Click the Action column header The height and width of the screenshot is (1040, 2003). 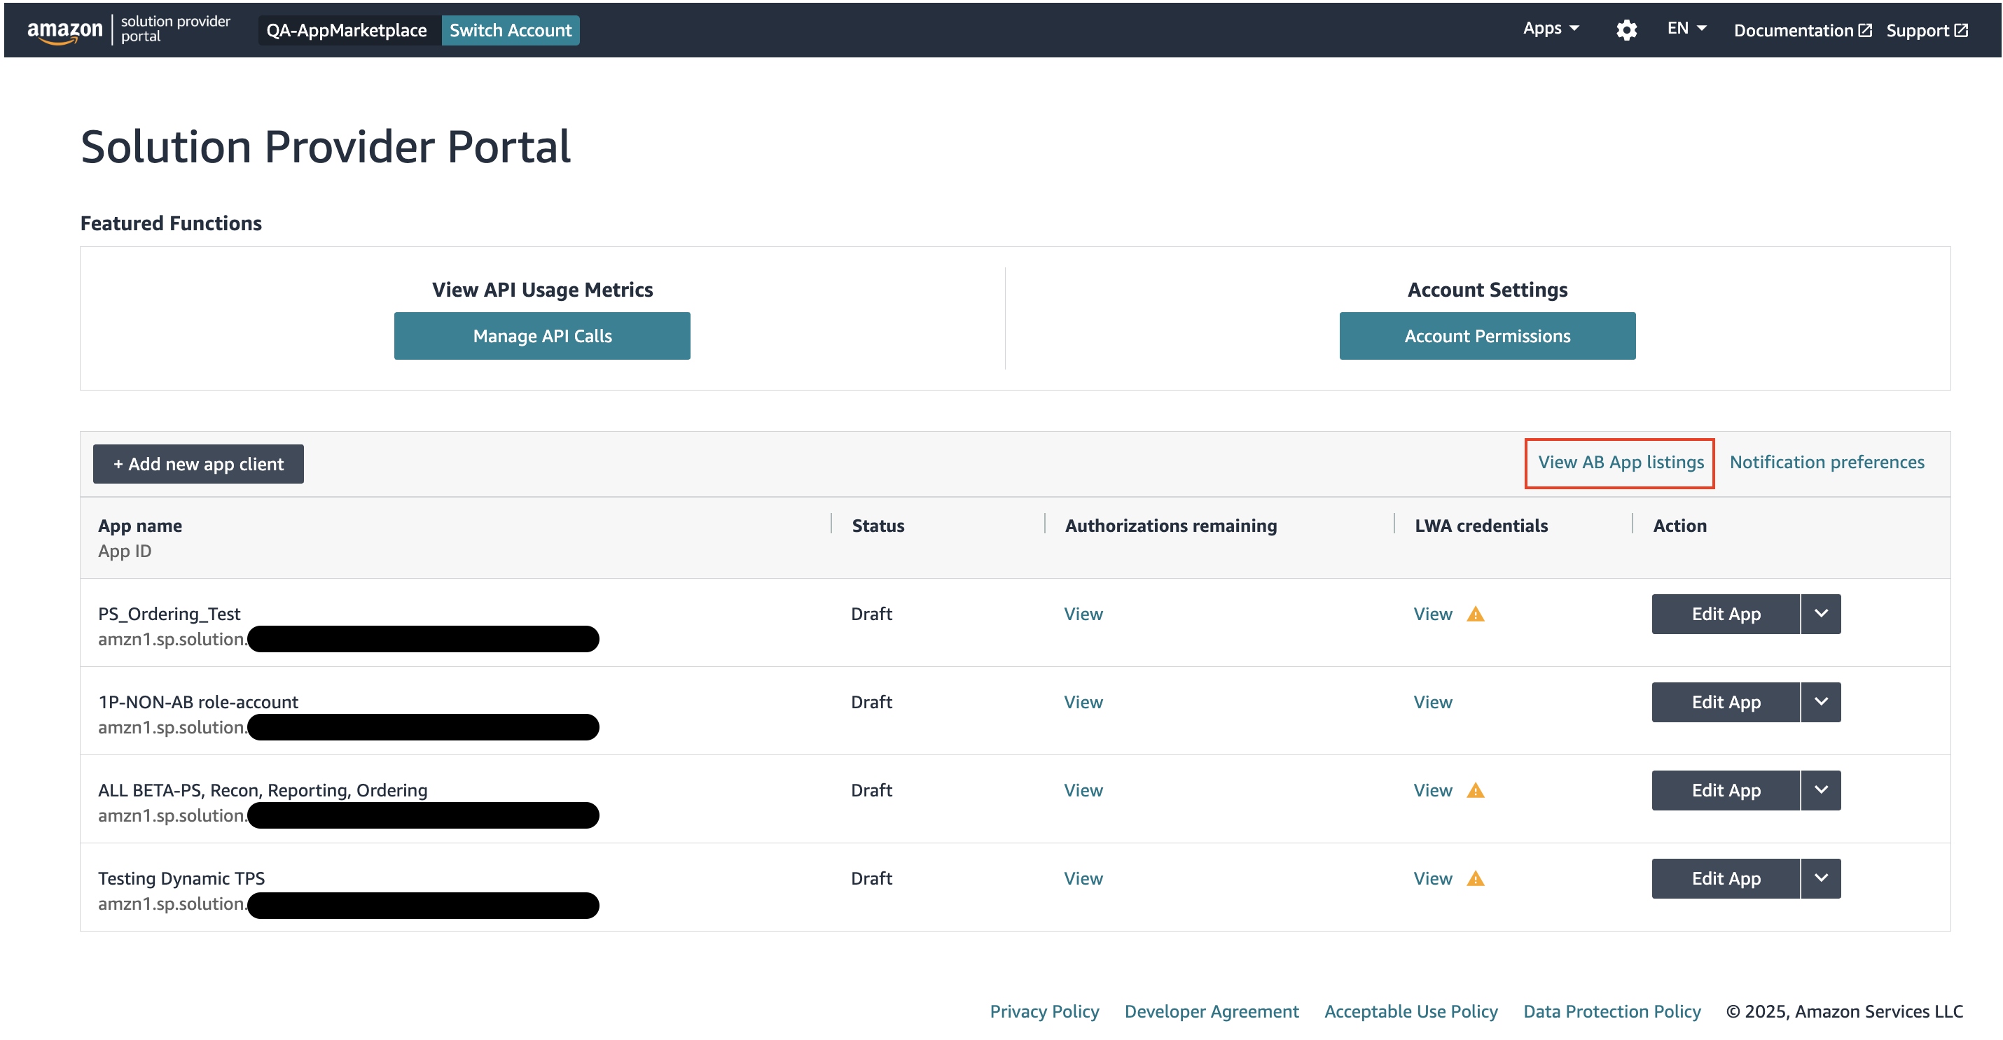pyautogui.click(x=1679, y=526)
